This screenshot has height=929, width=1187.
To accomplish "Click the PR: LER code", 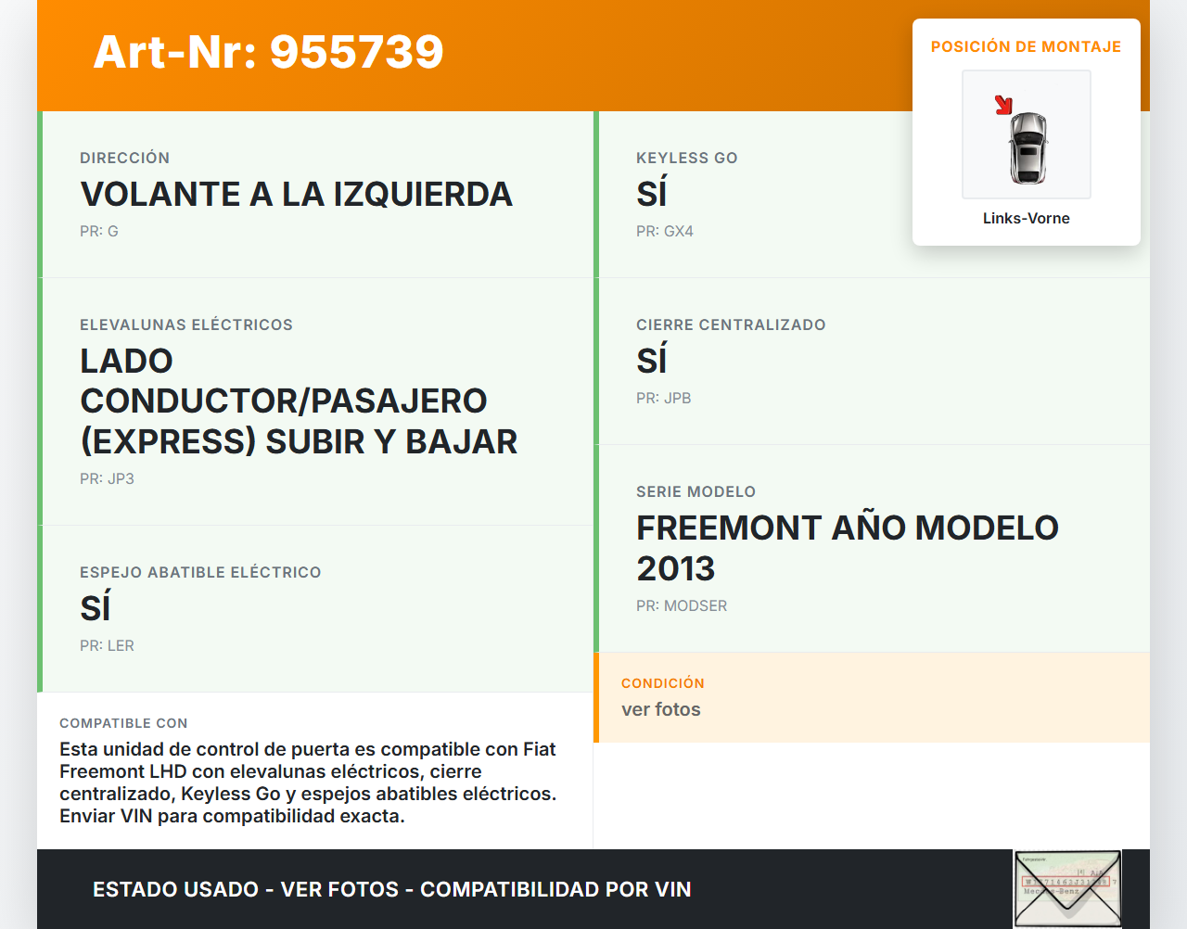I will pos(107,645).
